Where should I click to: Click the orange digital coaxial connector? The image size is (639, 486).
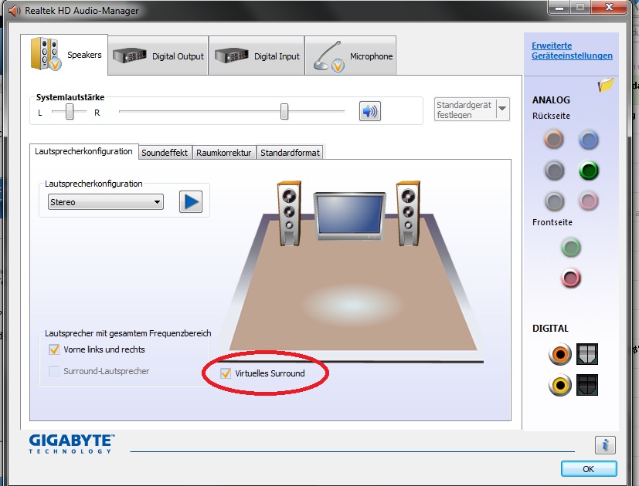click(560, 354)
